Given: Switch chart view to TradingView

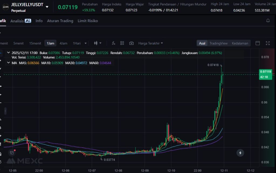Looking at the screenshot, I should 218,43.
